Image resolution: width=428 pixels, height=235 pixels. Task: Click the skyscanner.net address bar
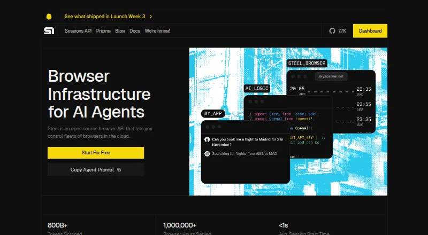click(331, 76)
